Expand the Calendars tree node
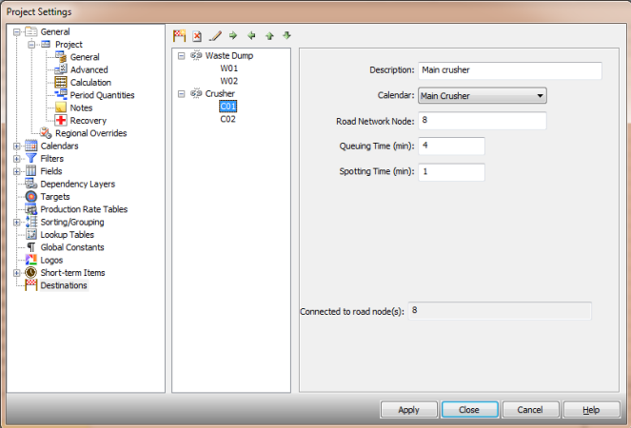Image resolution: width=631 pixels, height=428 pixels. [16, 146]
